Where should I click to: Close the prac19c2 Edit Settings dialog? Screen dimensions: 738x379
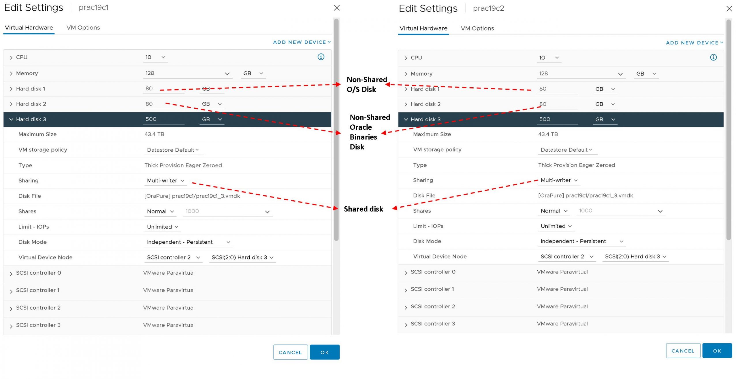(x=729, y=9)
